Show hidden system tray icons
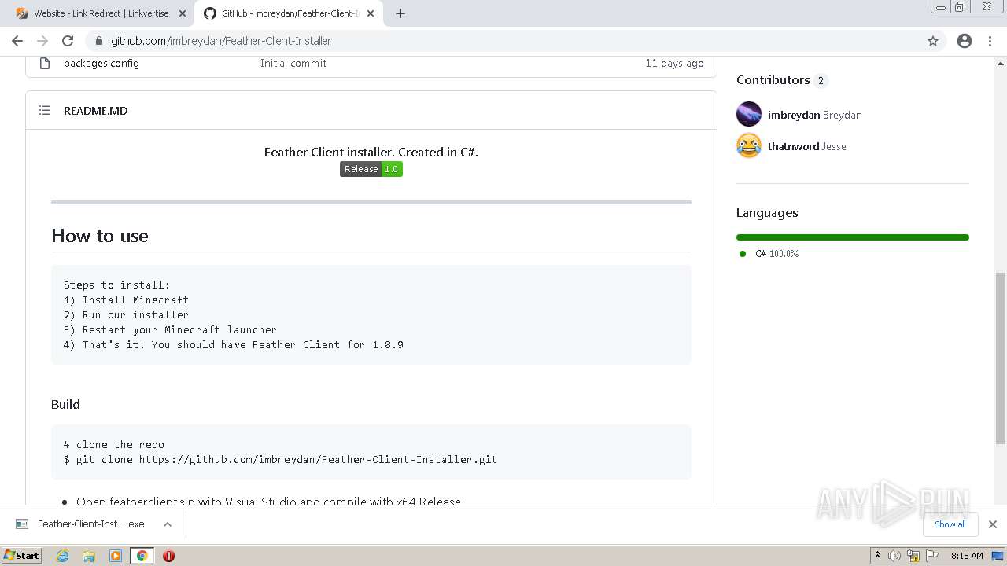This screenshot has width=1007, height=566. coord(877,556)
